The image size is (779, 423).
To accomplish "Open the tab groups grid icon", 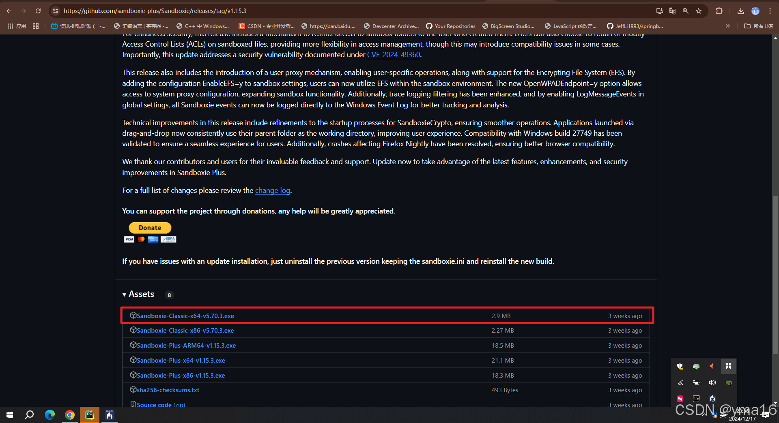I will [36, 26].
